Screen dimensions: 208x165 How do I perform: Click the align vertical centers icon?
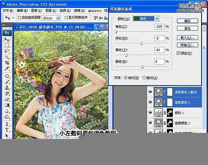[101, 18]
